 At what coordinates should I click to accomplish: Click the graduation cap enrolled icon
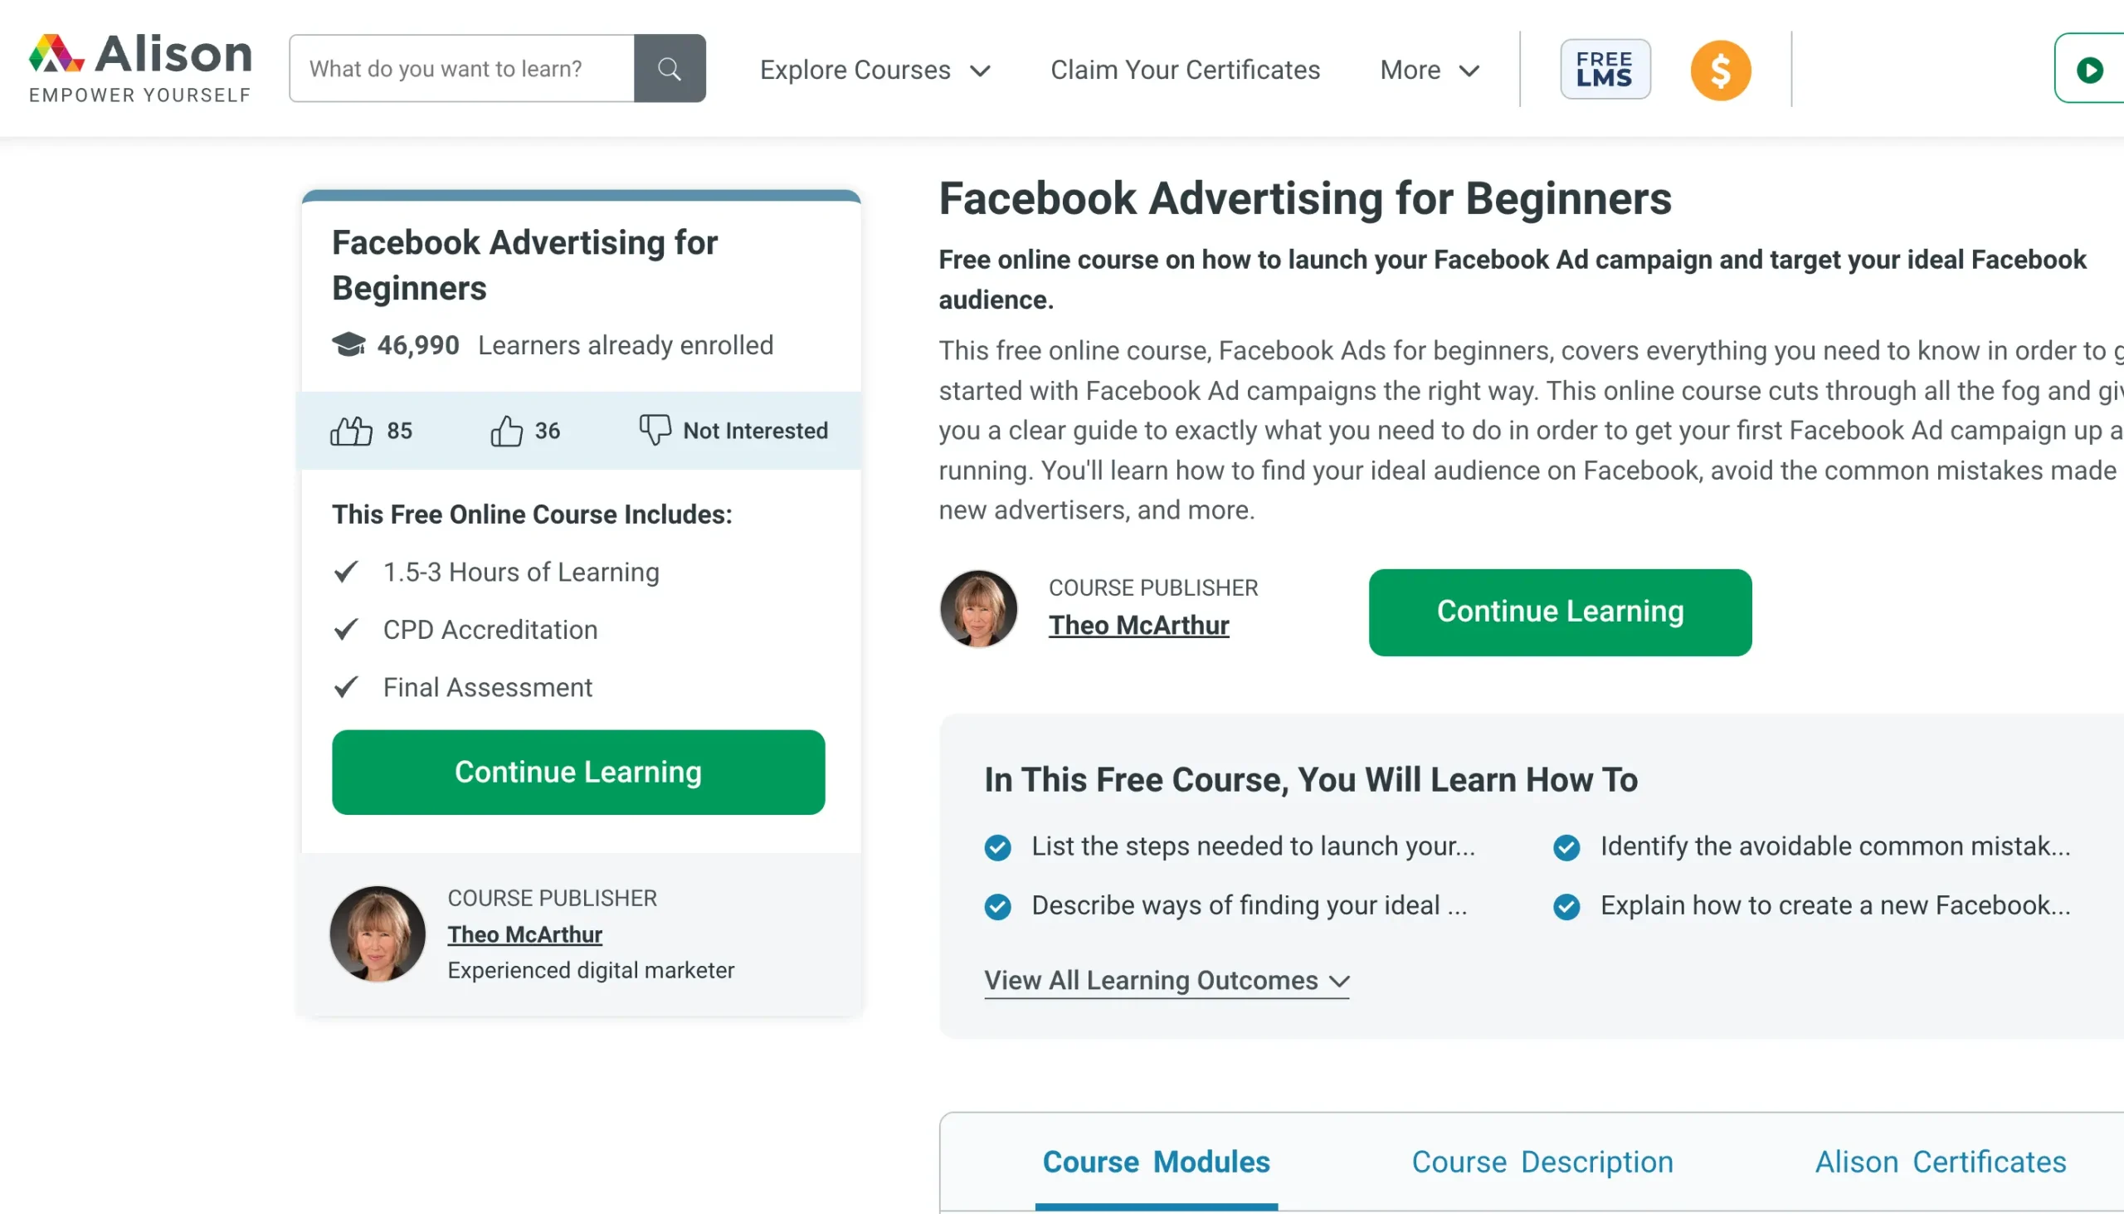point(348,344)
